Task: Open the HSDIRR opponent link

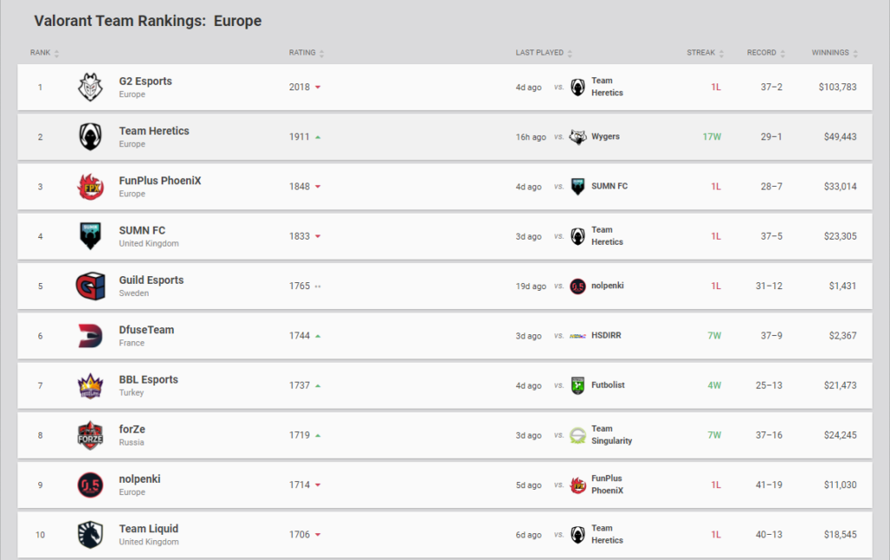Action: [x=607, y=336]
